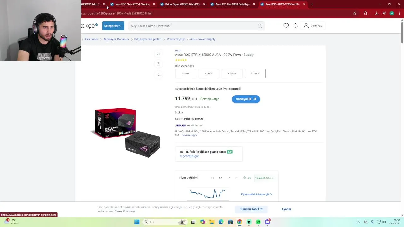The image size is (404, 227).
Task: Show hidden system tray icons
Action: pyautogui.click(x=359, y=222)
